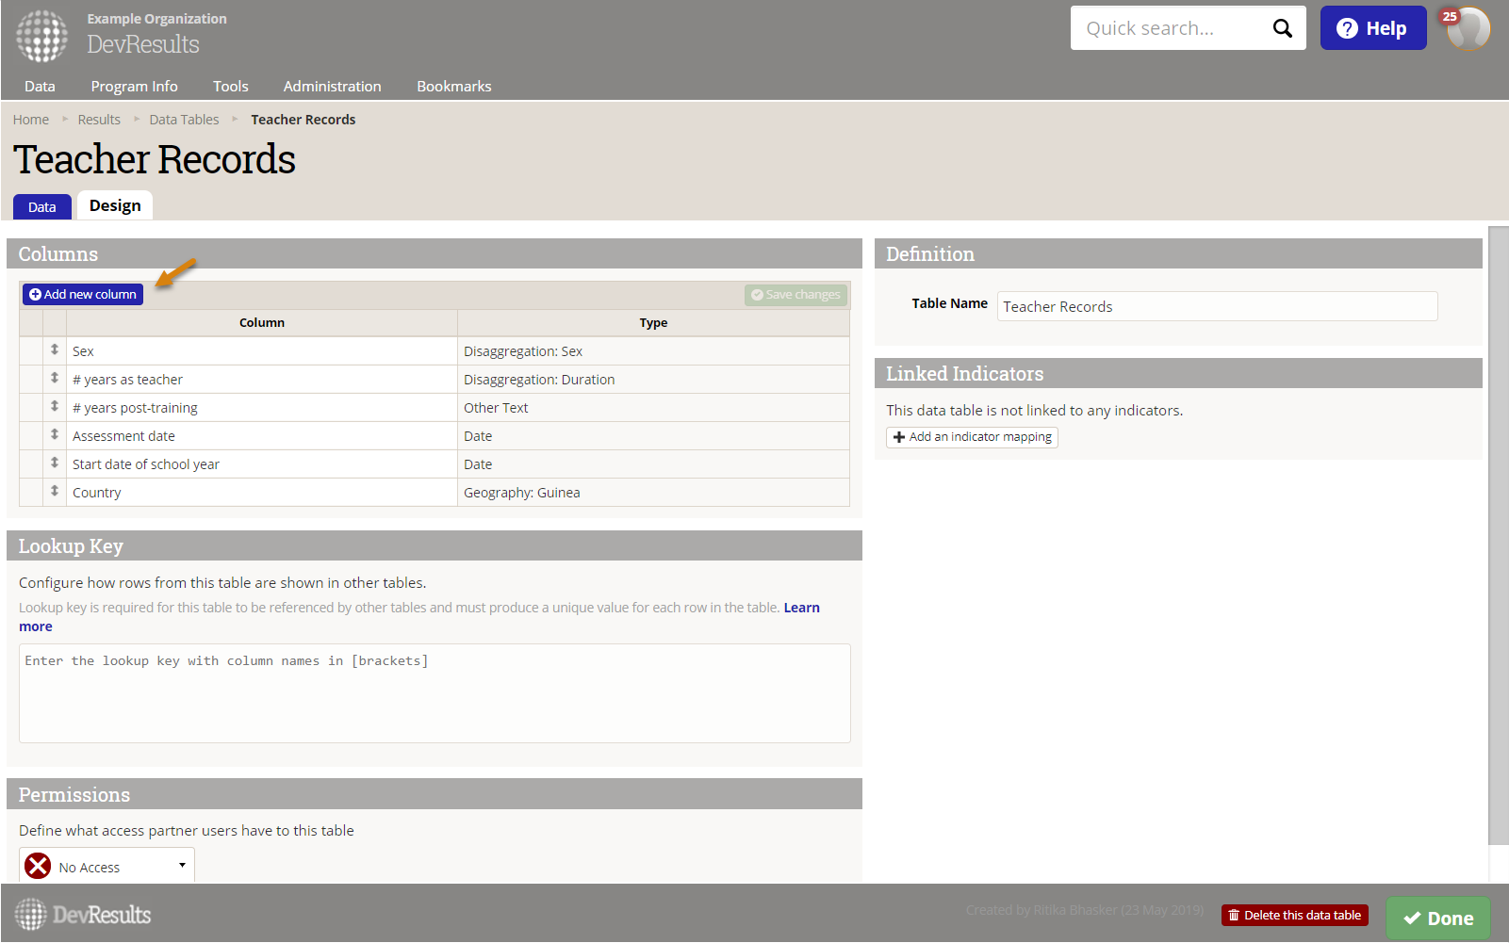This screenshot has height=943, width=1509.
Task: Open the Program Info menu
Action: click(x=134, y=86)
